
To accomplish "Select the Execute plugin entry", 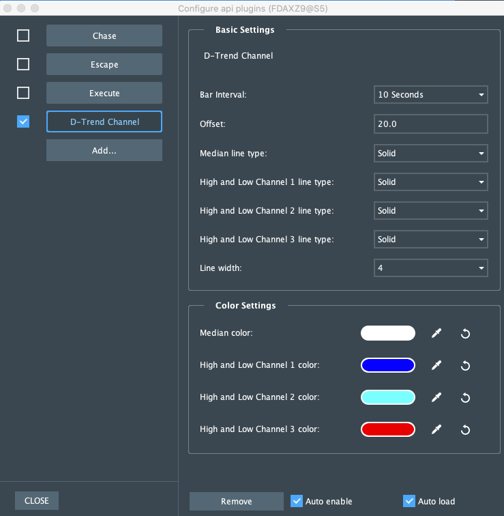I will pyautogui.click(x=104, y=93).
